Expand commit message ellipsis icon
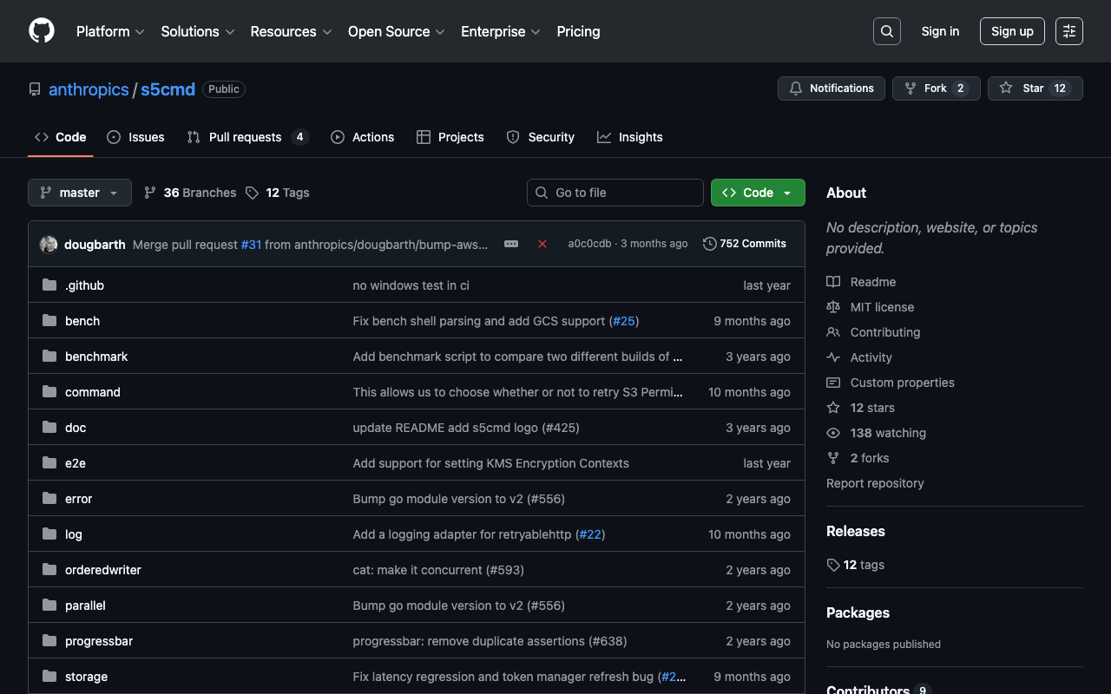Screen dimensions: 1111x694 511,244
